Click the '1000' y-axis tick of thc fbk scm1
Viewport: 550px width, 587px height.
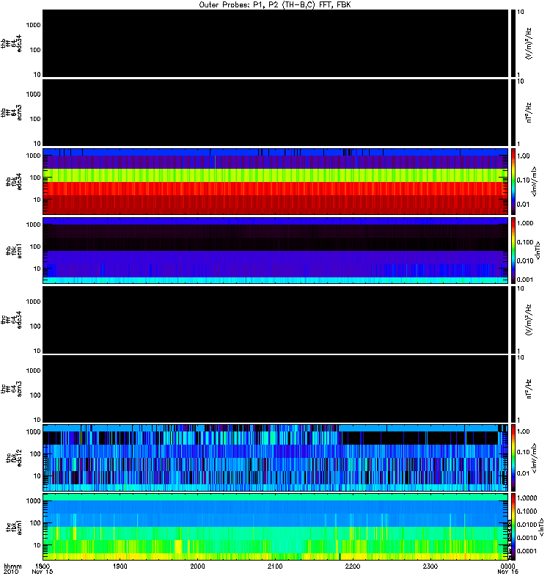(33, 501)
